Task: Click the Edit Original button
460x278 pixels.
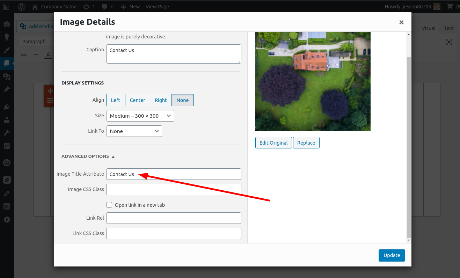Action: pyautogui.click(x=273, y=143)
